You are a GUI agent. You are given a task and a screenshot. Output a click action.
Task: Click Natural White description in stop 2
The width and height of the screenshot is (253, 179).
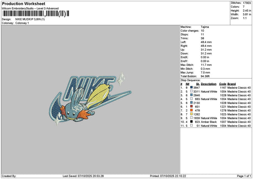tap(209, 92)
